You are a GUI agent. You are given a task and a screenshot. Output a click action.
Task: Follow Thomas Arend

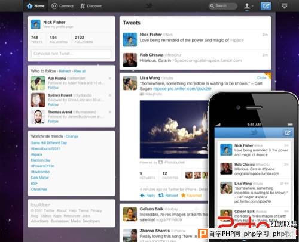(x=53, y=122)
